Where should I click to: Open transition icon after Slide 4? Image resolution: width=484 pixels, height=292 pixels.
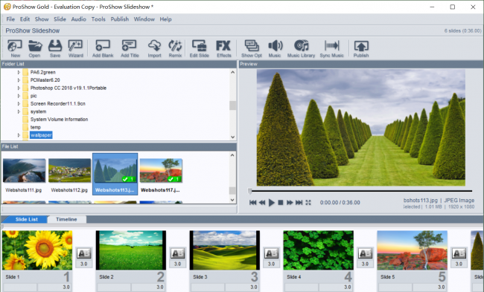[x=365, y=253]
